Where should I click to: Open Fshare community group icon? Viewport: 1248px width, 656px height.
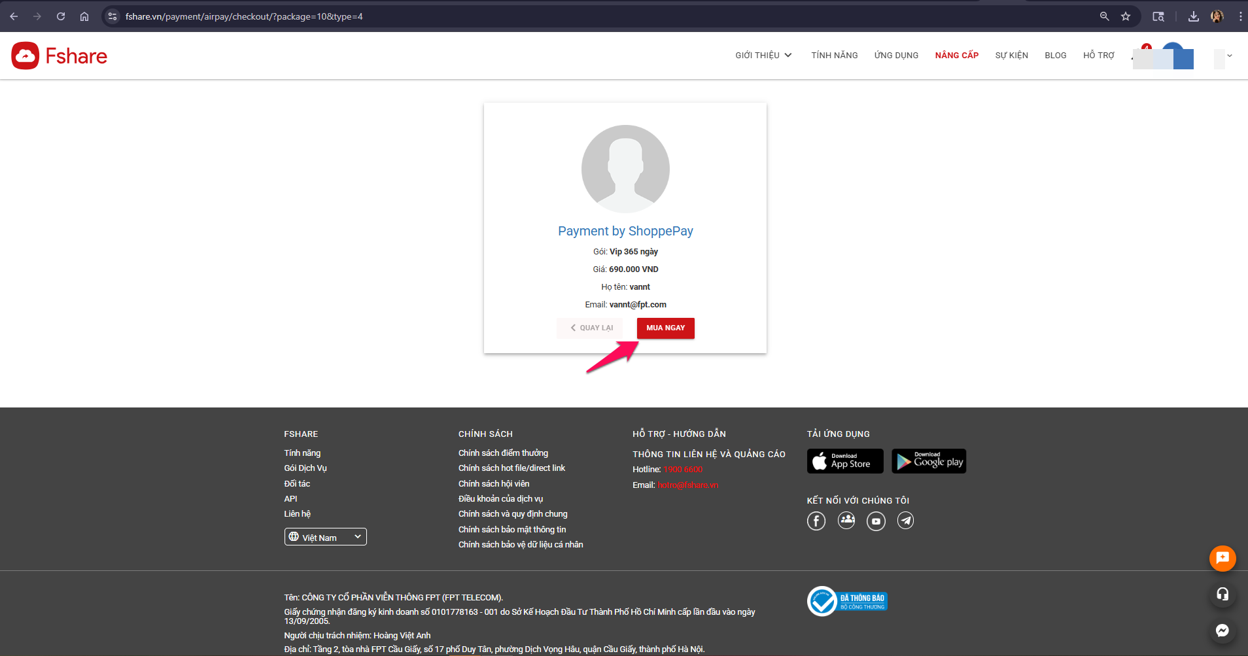point(846,521)
